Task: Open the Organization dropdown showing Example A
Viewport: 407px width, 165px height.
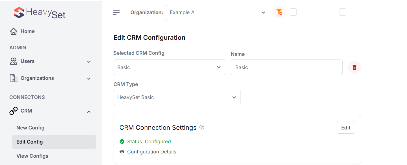Action: point(218,12)
